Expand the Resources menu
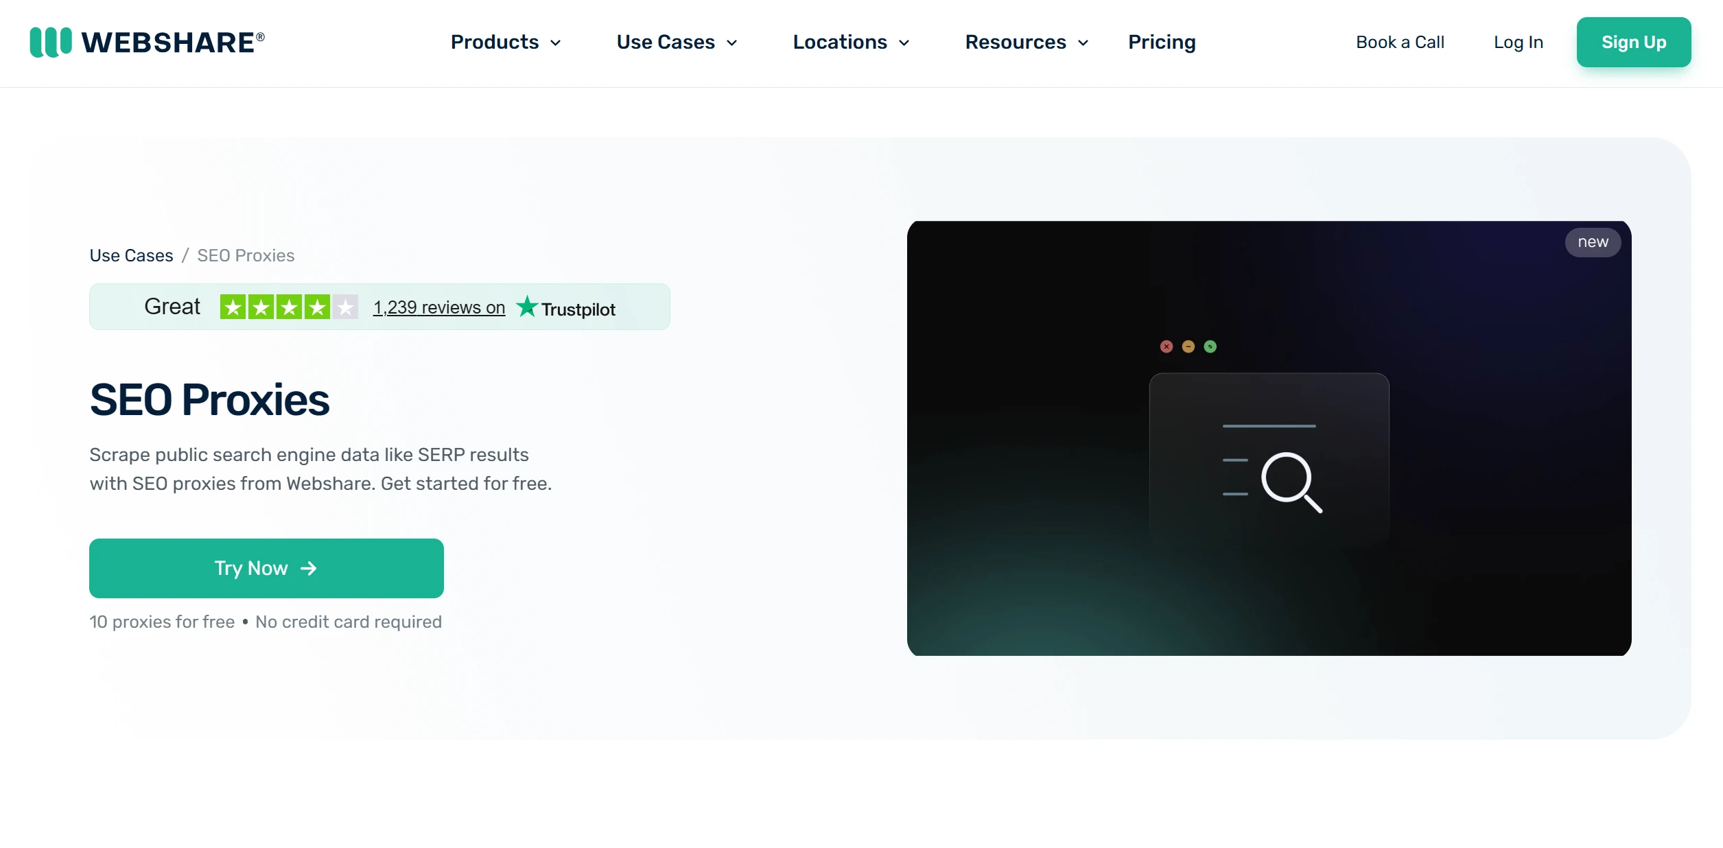Screen dimensions: 1723x848 point(1027,43)
